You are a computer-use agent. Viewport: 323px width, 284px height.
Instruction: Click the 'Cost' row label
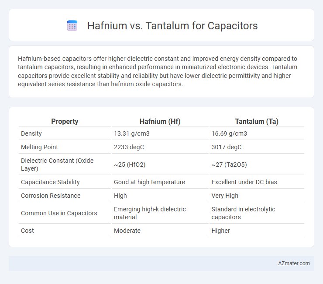point(27,231)
